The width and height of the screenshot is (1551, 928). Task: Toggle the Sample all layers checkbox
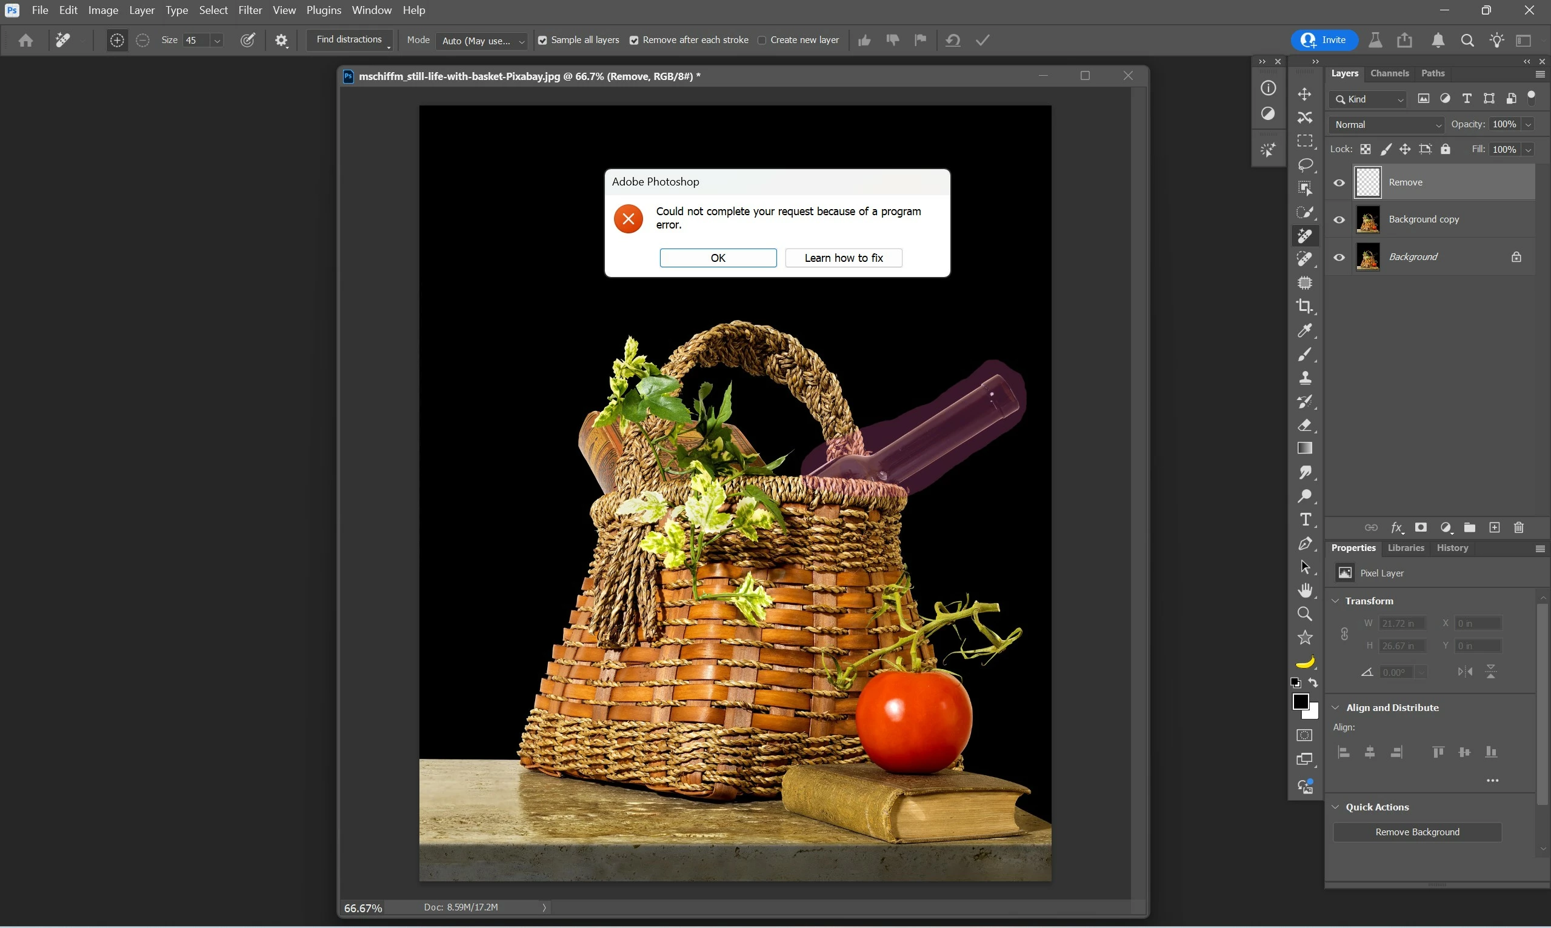[x=542, y=40]
